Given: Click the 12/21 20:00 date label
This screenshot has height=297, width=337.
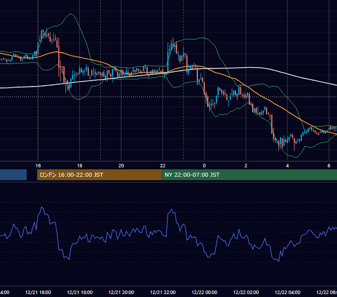Looking at the screenshot, I should coord(121,292).
